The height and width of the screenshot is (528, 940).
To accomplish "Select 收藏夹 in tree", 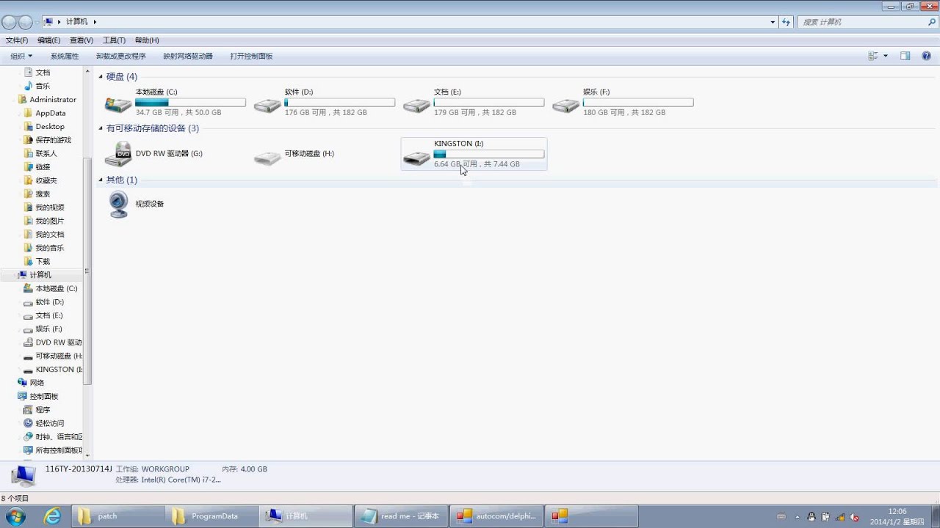I will pos(46,180).
